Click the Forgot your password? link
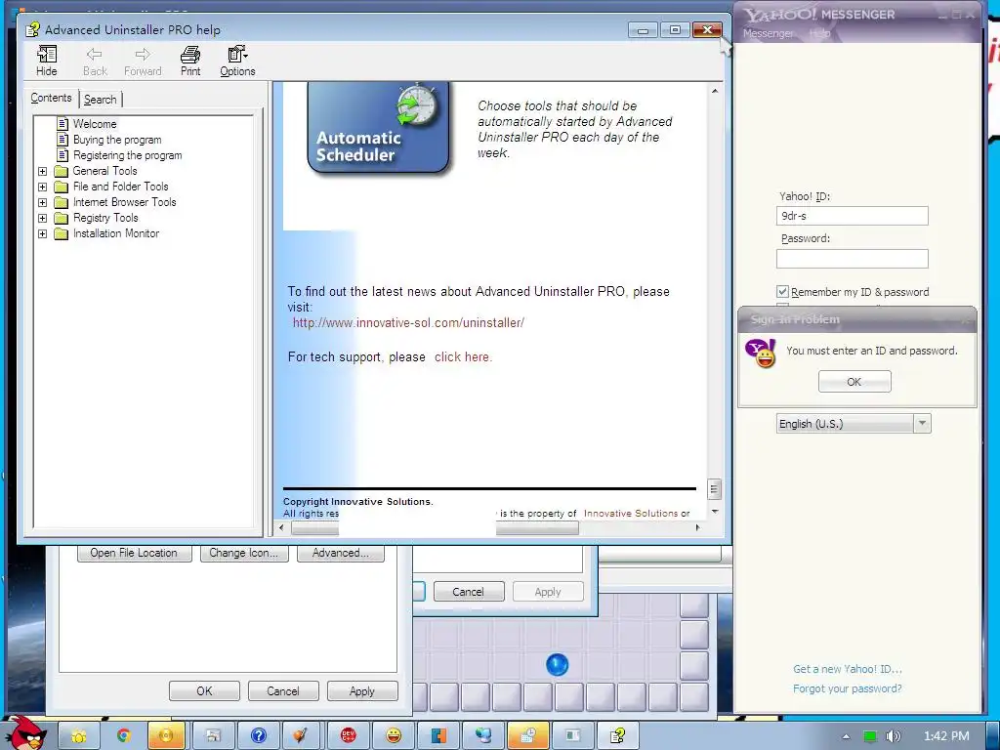 pos(847,688)
